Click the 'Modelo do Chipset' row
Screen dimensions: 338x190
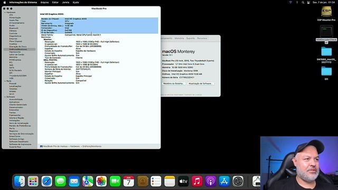click(99, 19)
